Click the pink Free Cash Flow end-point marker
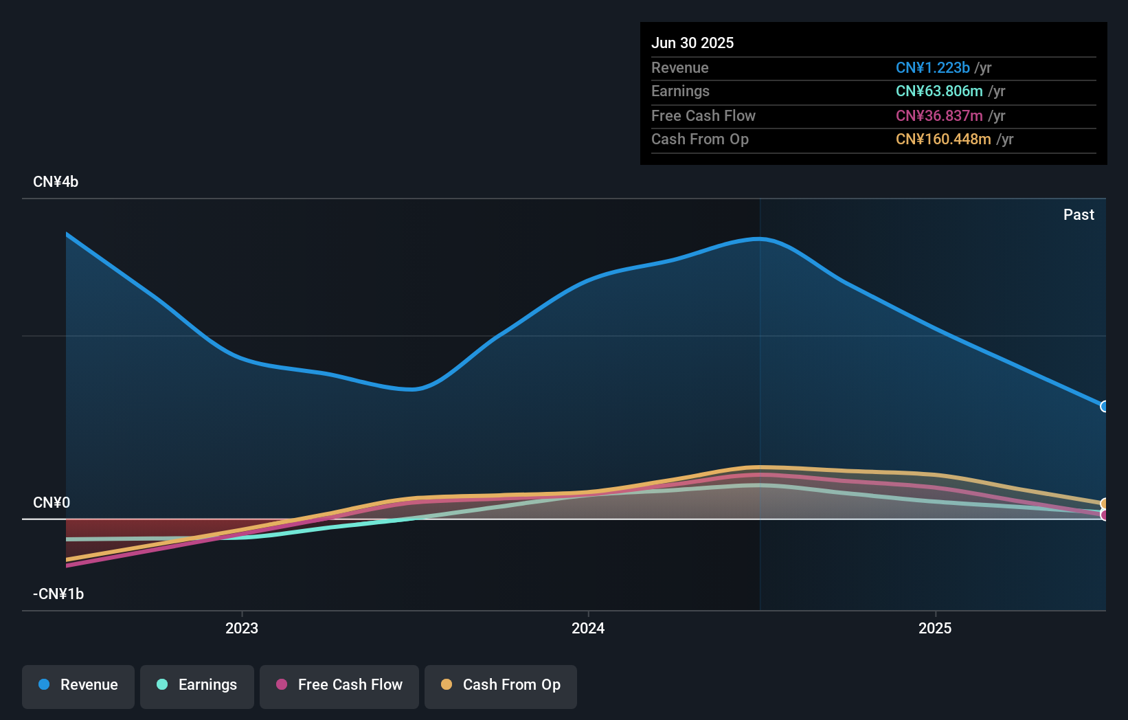 (1104, 515)
